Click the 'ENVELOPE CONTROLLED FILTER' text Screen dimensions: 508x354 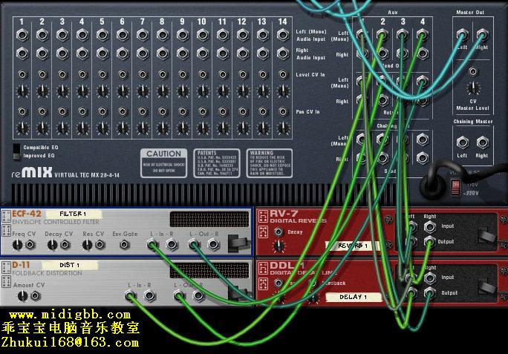[x=56, y=222]
